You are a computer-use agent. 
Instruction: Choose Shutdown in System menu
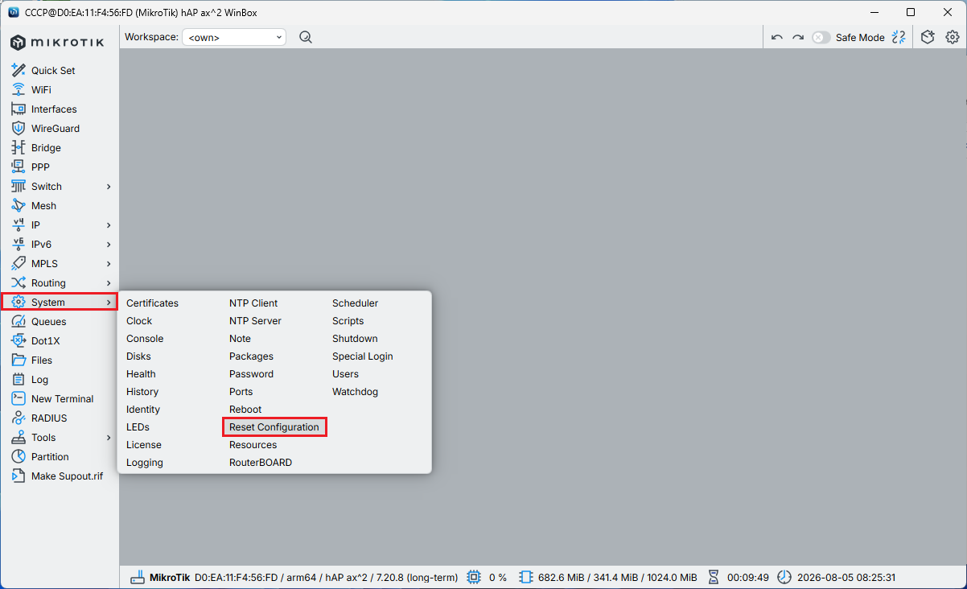click(355, 339)
